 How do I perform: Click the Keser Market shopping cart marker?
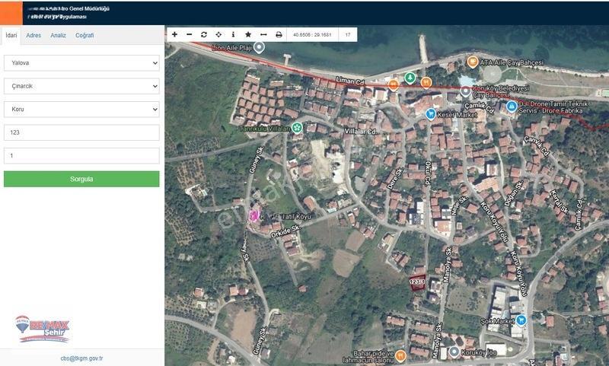tap(430, 114)
